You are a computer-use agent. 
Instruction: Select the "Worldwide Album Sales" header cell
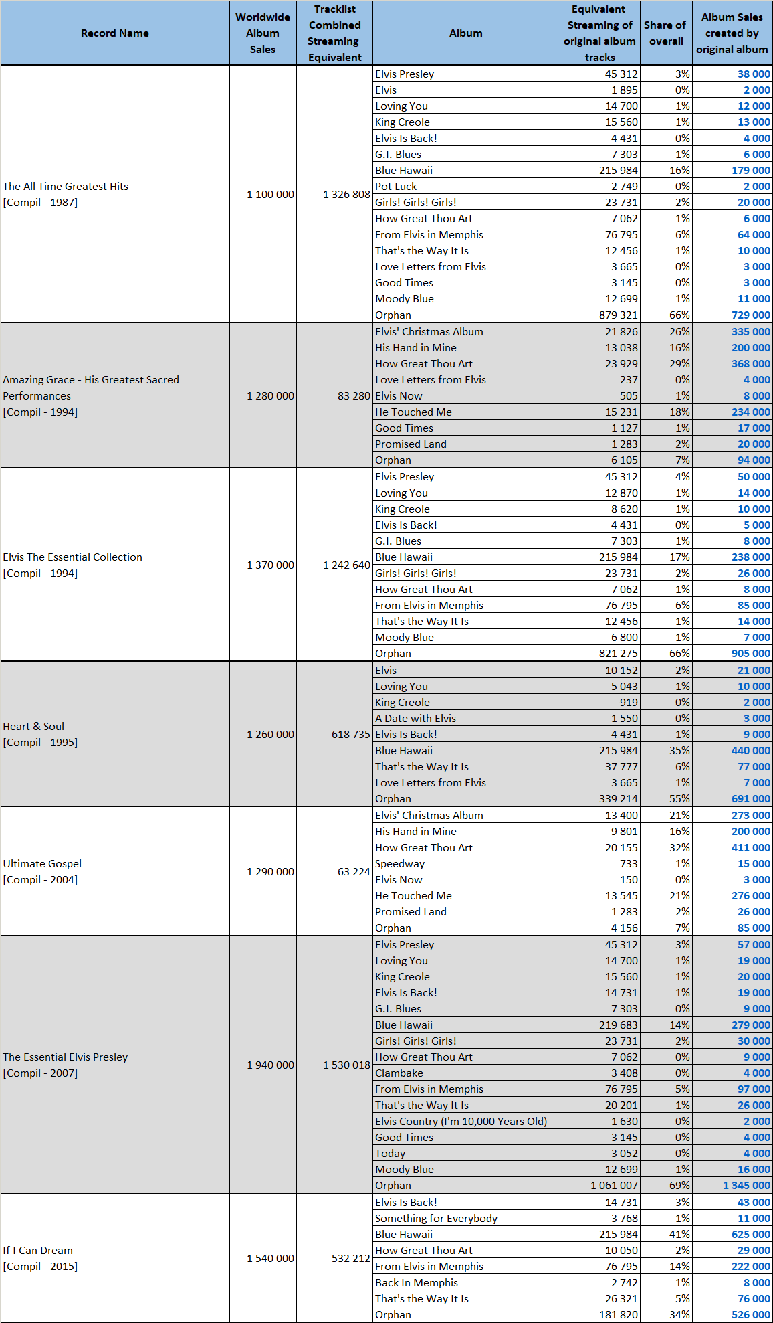pyautogui.click(x=263, y=33)
